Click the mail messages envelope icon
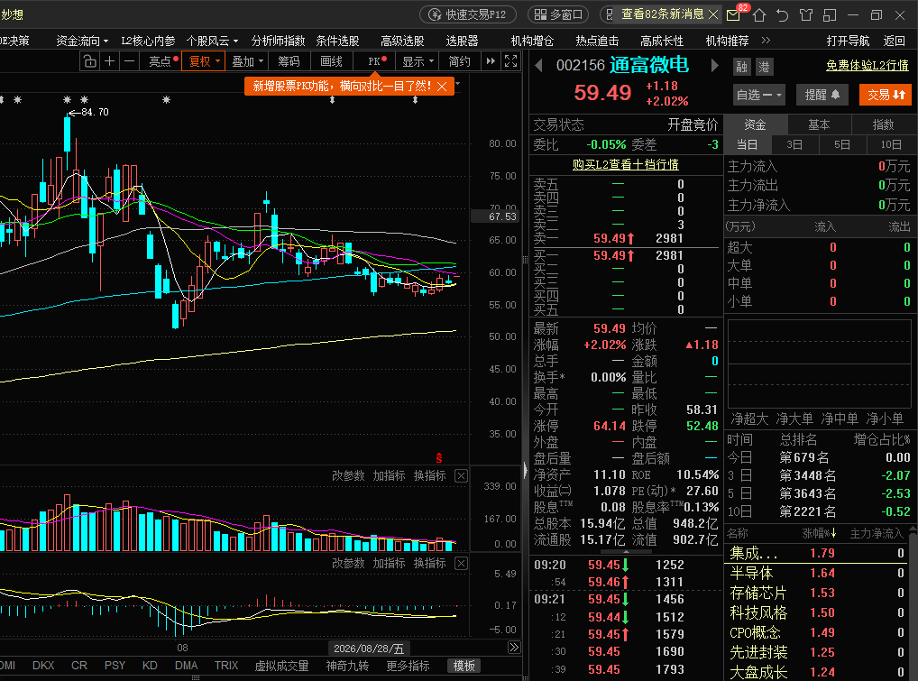918x681 pixels. (733, 15)
